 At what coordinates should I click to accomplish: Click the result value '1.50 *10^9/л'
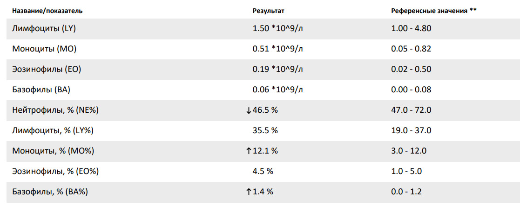(x=277, y=29)
